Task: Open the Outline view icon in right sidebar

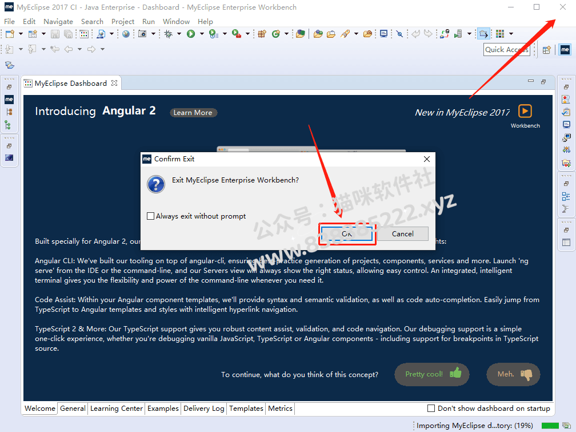Action: [x=566, y=196]
